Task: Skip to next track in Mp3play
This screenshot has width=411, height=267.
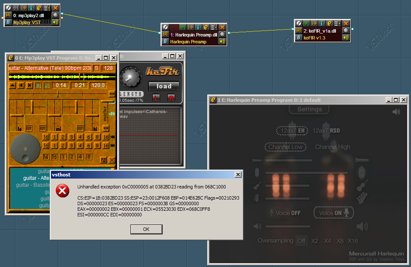Action: [x=30, y=85]
